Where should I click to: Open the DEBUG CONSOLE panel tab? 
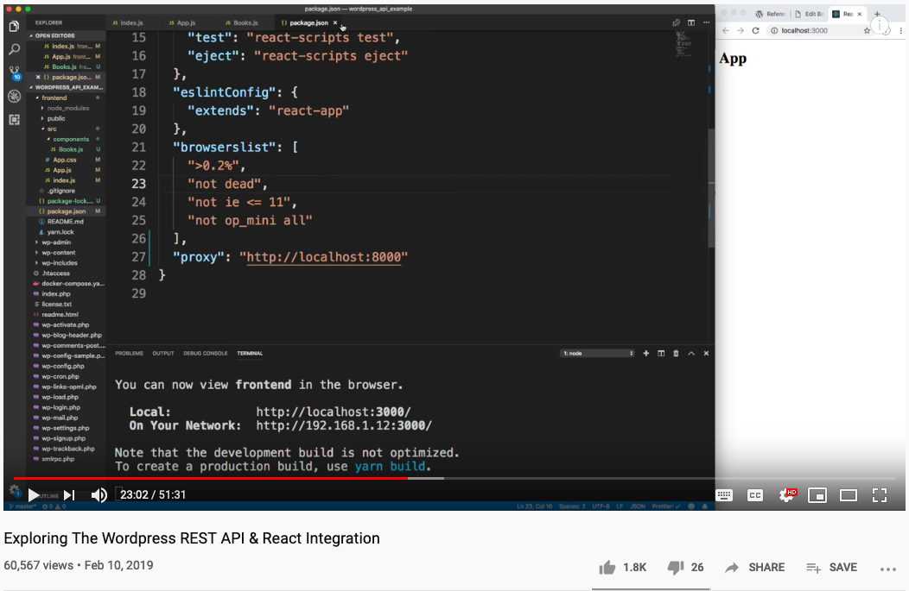[x=206, y=353]
